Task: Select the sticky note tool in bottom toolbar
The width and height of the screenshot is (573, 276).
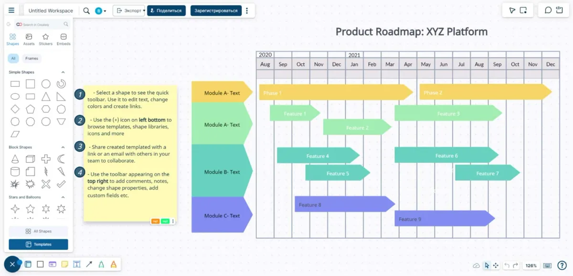Action: (64, 264)
